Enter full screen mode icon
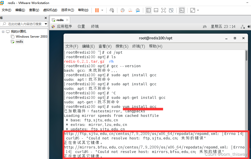The image size is (251, 159). coord(163,10)
